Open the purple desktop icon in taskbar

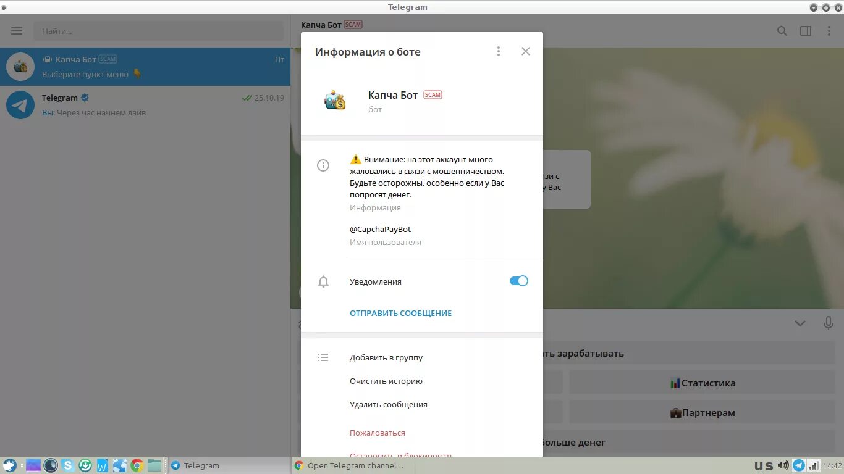pos(33,465)
